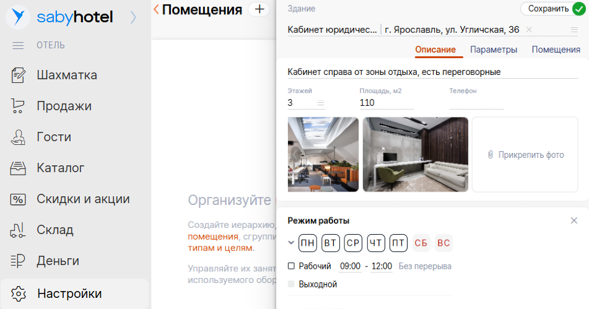The height and width of the screenshot is (309, 589).
Task: Open the Этажей list selector
Action: [x=320, y=103]
